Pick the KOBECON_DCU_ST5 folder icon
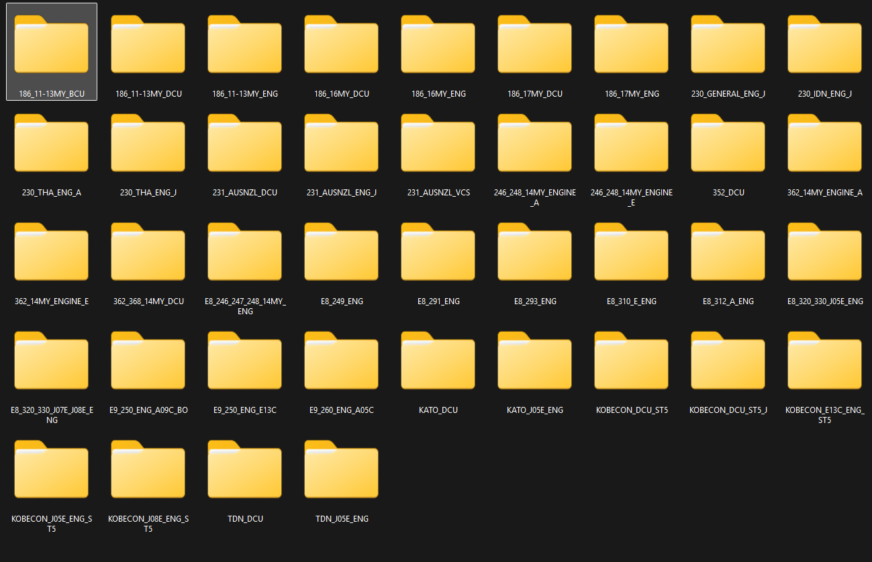The height and width of the screenshot is (562, 872). click(631, 360)
